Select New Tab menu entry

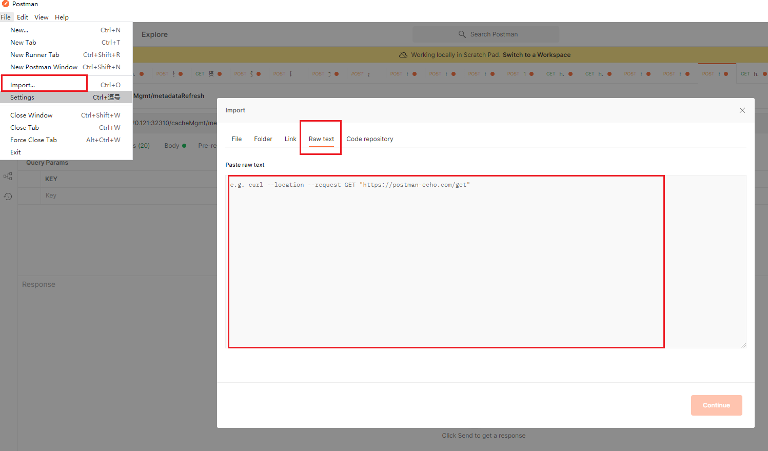coord(66,43)
